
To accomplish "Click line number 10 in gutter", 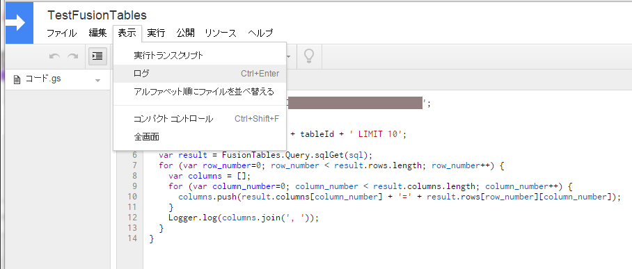I will tap(132, 197).
